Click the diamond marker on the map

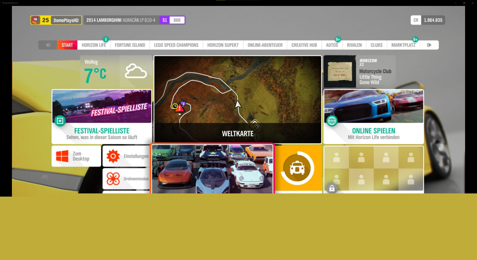[255, 126]
